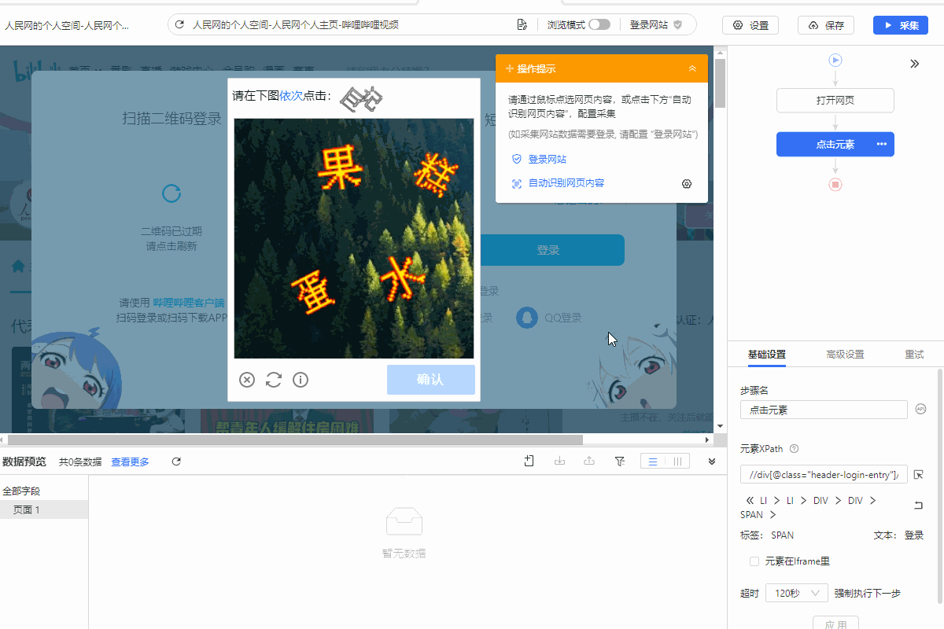Click the QR code refresh icon
The width and height of the screenshot is (944, 629).
[x=171, y=193]
